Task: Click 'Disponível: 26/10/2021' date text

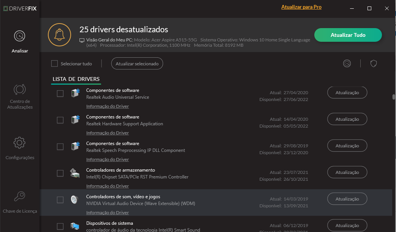Action: [x=284, y=179]
